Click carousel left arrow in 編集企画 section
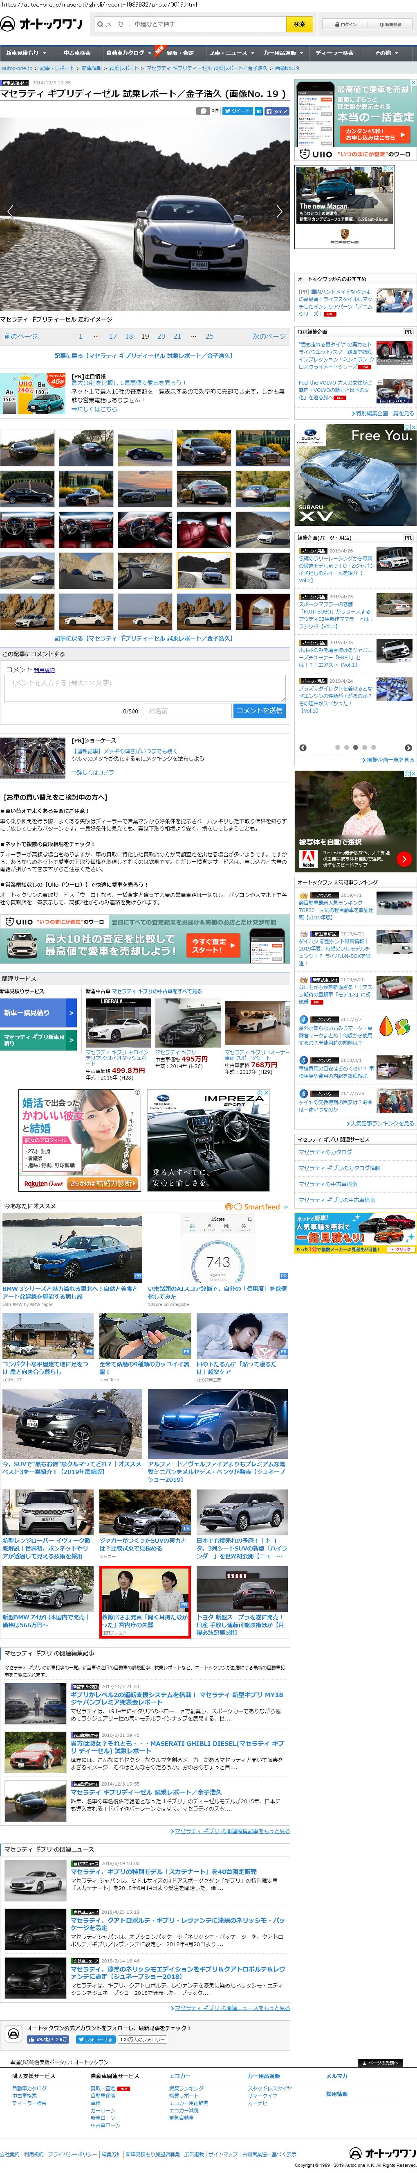Viewport: 417px width, 2173px height. click(x=303, y=747)
